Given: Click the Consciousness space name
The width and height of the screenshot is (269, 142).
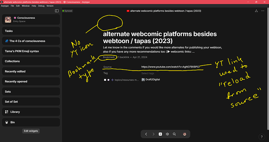Looking at the screenshot, I should tap(26, 18).
